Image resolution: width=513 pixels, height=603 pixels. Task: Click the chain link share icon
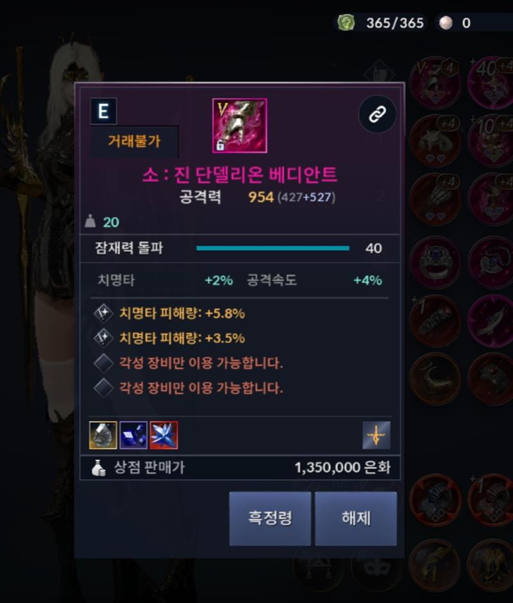coord(377,114)
